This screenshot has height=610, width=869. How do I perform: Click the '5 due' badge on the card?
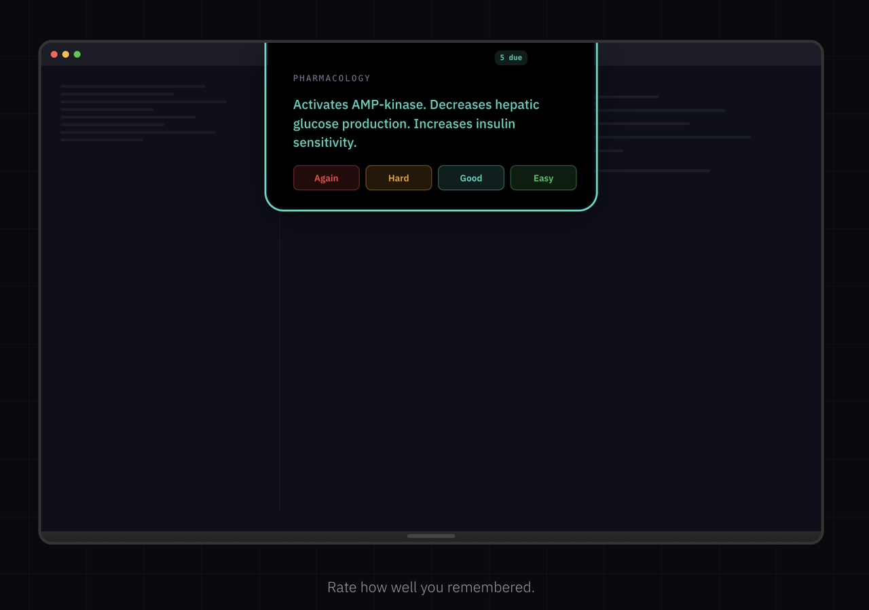coord(511,58)
